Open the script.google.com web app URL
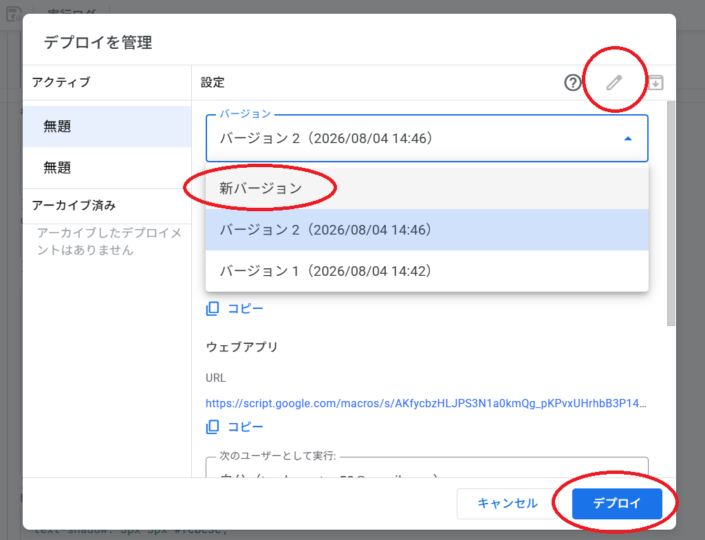This screenshot has height=540, width=705. click(x=426, y=403)
